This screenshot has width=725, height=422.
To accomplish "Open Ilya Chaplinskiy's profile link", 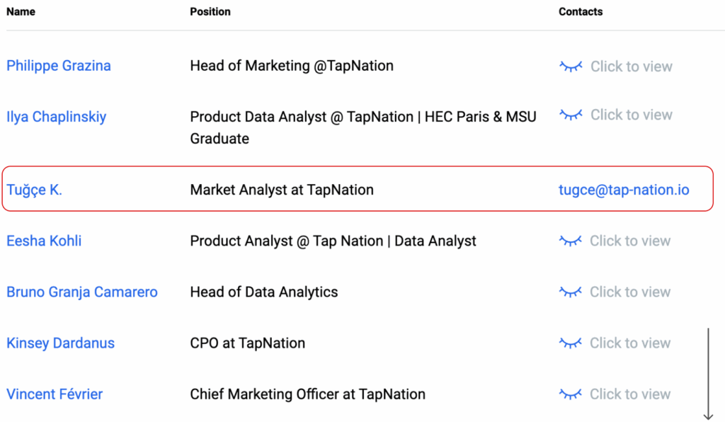I will point(57,117).
